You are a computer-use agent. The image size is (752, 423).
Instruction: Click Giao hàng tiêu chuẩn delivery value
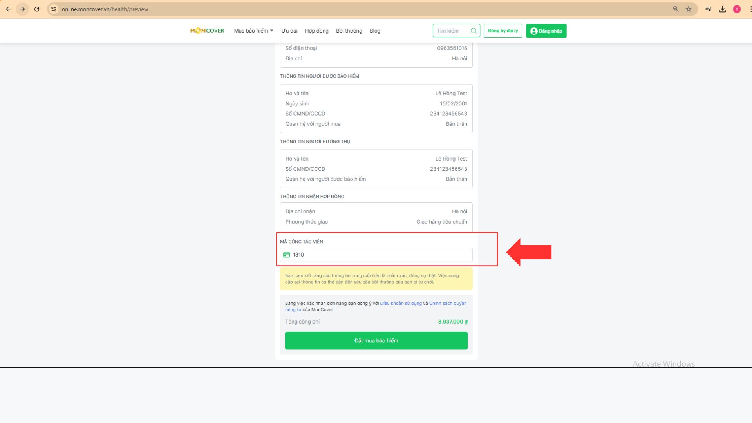click(441, 222)
